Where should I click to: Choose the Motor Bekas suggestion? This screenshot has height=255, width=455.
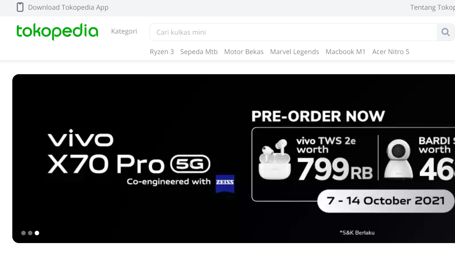pyautogui.click(x=244, y=52)
